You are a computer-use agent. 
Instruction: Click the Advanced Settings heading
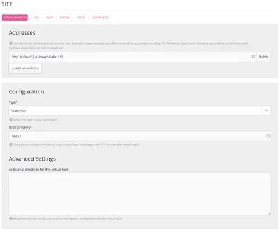32,159
